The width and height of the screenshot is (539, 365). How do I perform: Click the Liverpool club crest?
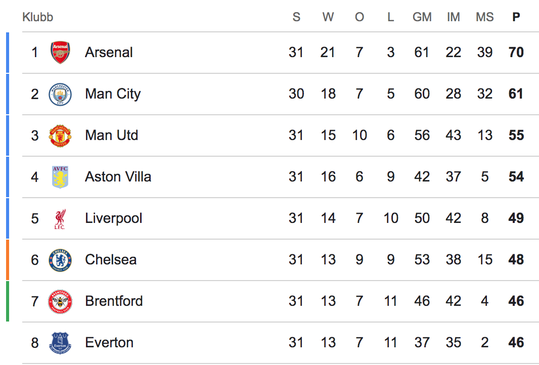tap(60, 219)
